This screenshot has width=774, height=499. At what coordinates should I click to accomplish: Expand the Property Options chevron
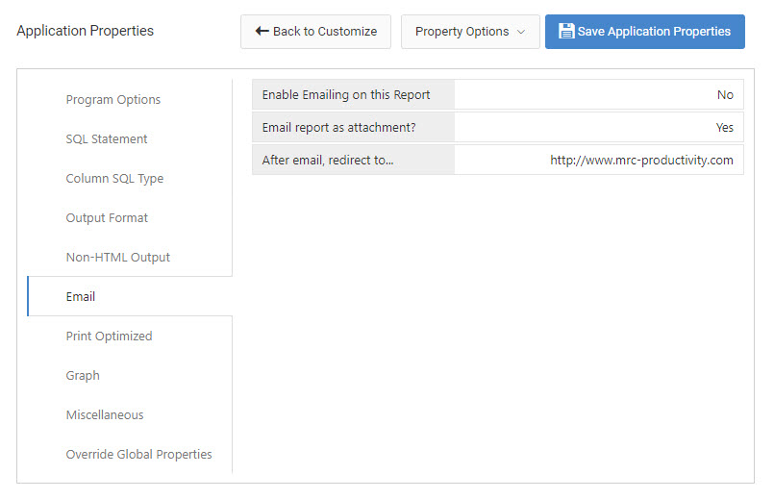click(x=521, y=32)
